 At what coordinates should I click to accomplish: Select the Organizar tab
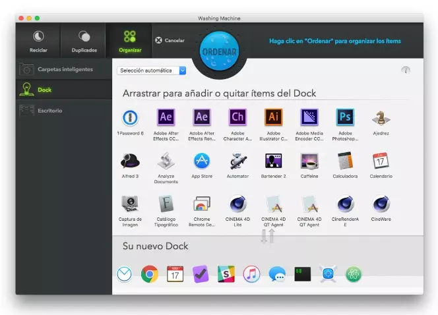130,41
